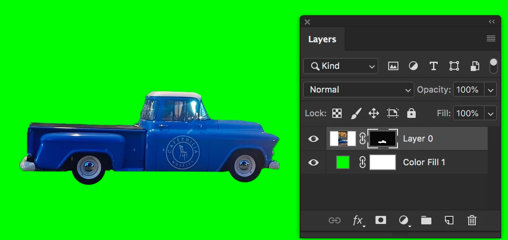Click the green Color Fill 1 swatch

[343, 162]
